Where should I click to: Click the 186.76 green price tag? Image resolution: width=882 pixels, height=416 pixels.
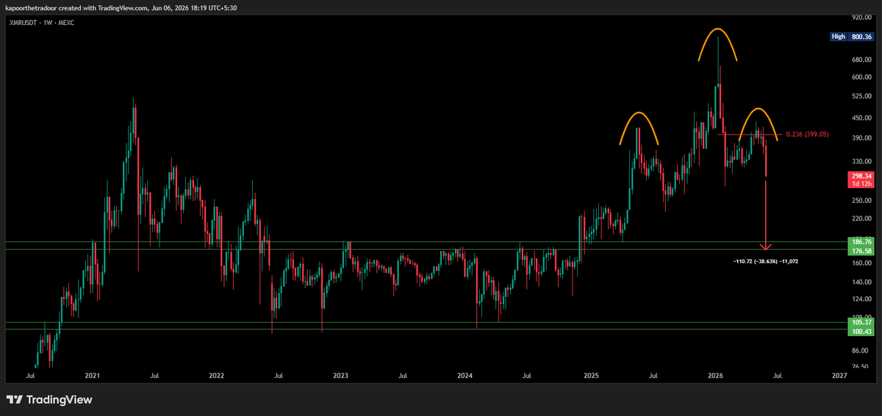(x=861, y=241)
